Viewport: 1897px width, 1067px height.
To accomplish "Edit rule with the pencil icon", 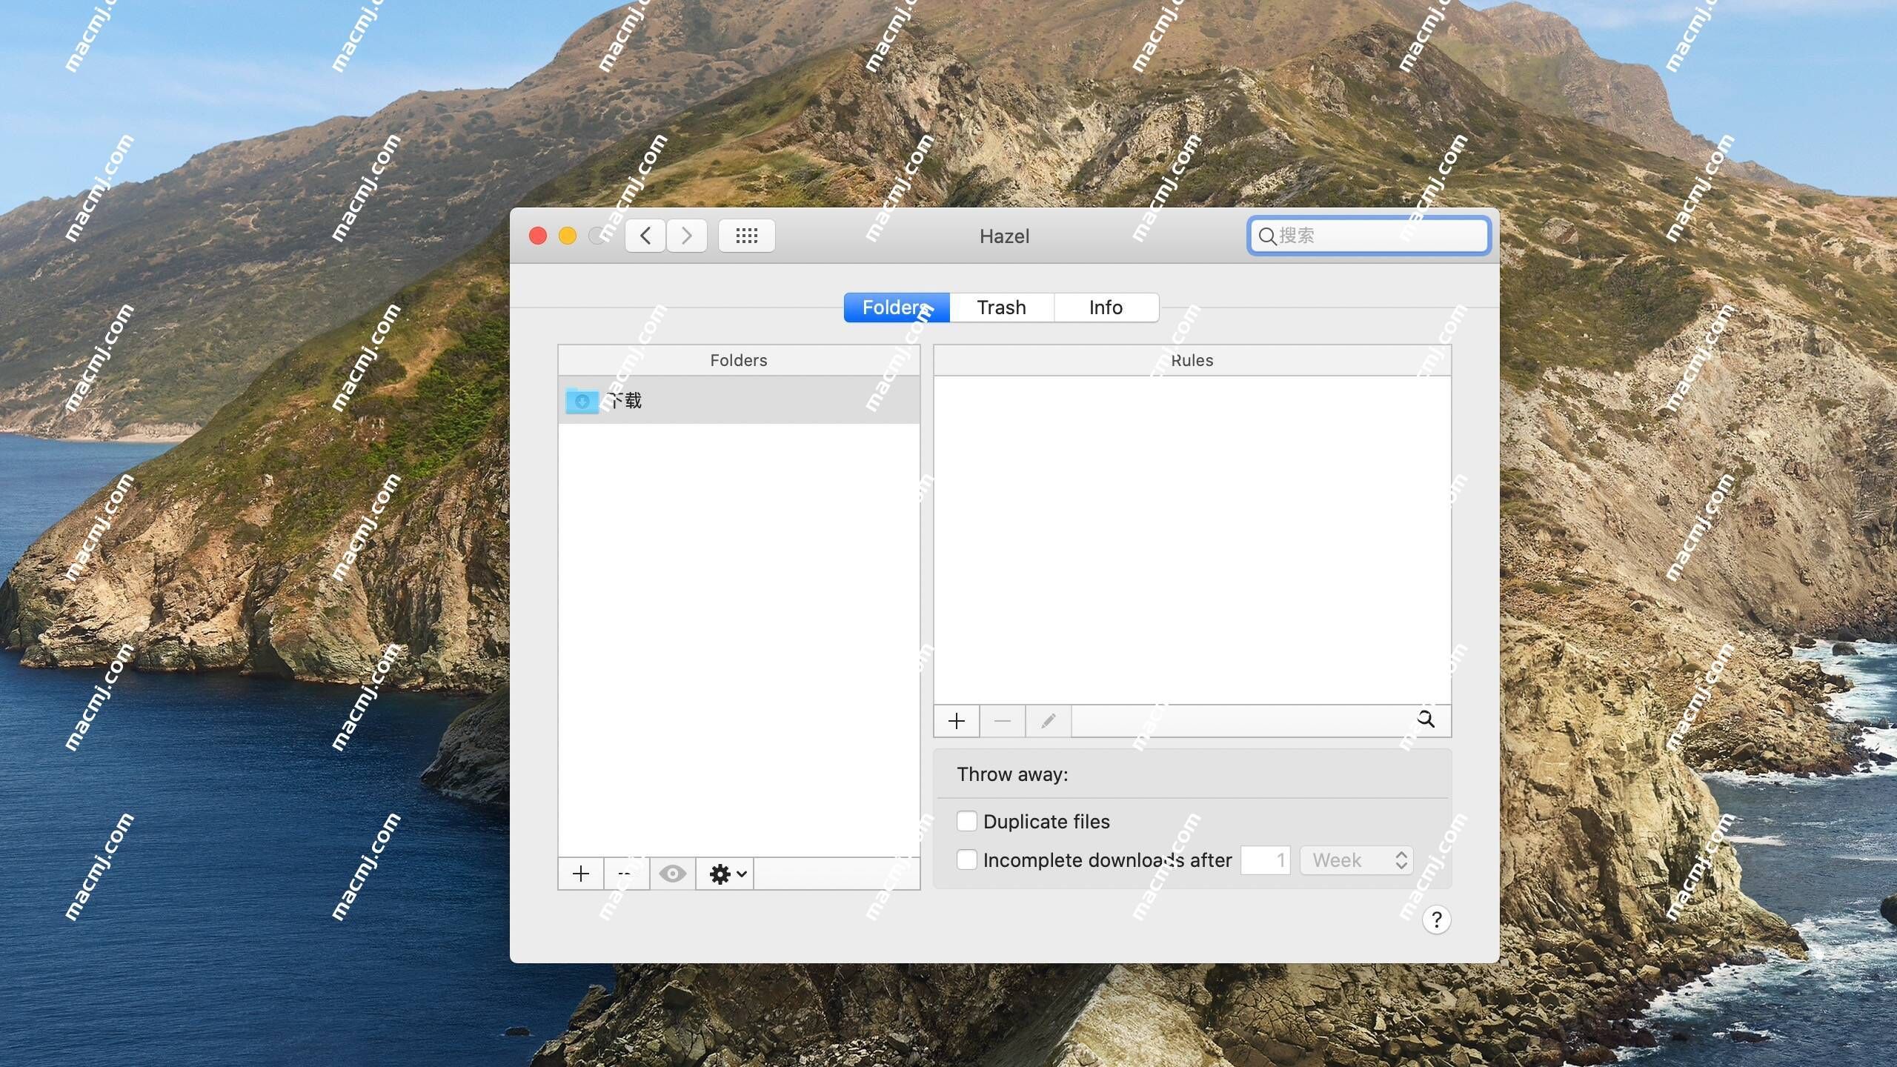I will [1049, 721].
